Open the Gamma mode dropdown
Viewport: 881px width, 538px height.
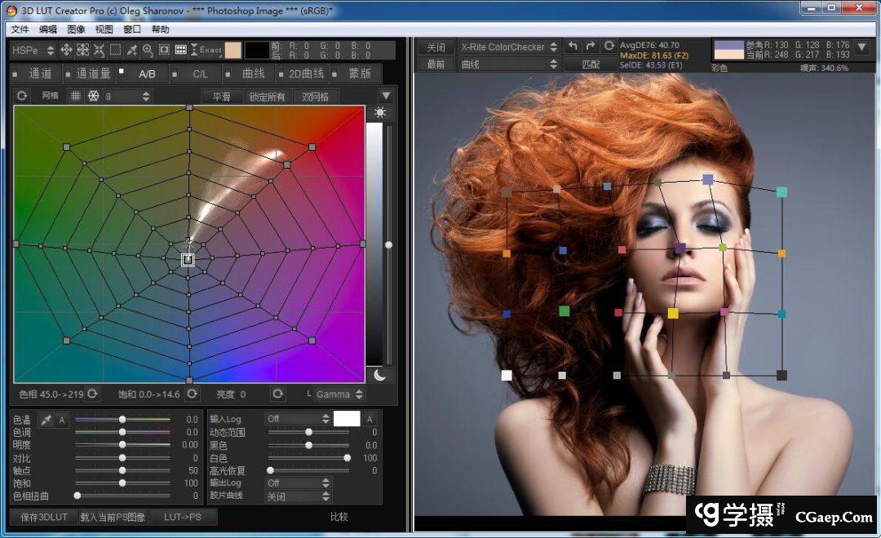coord(339,394)
